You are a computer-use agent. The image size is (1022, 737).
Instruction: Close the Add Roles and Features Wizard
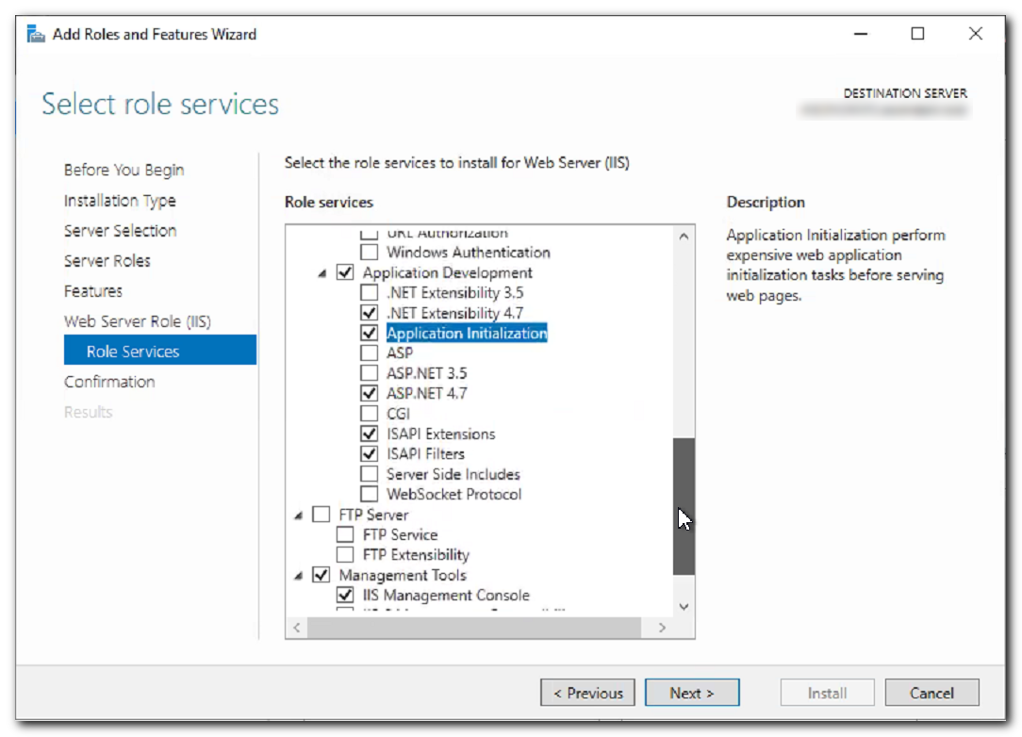tap(975, 34)
